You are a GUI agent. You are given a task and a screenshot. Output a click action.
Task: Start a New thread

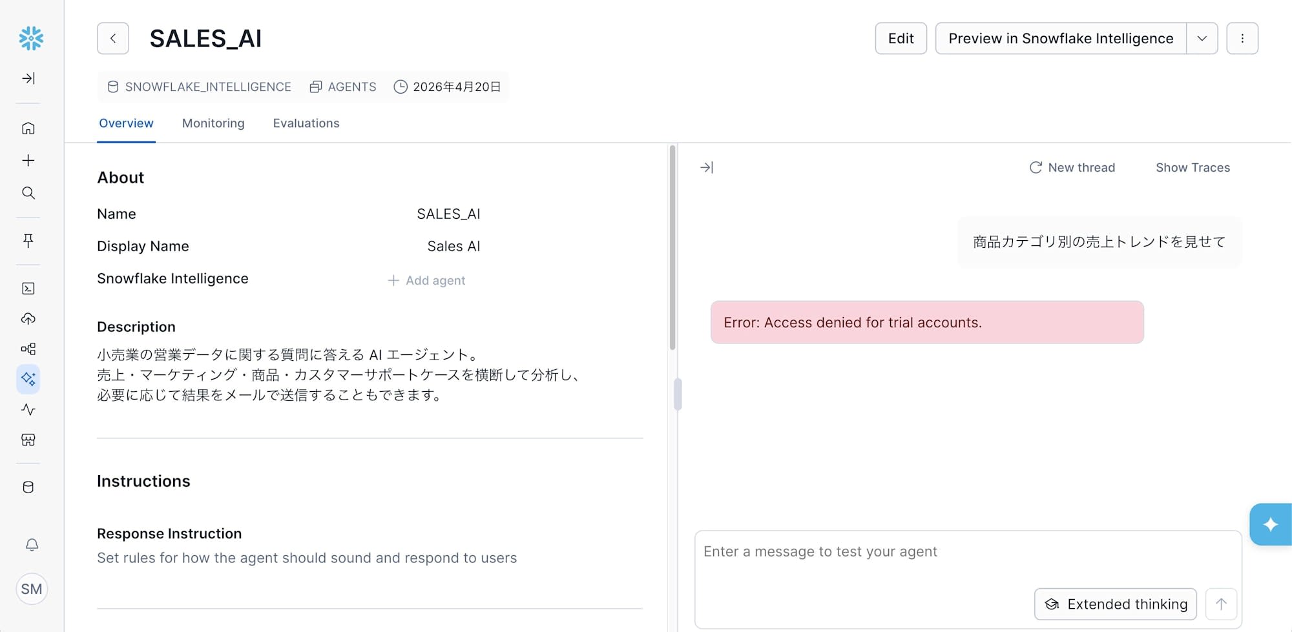tap(1072, 168)
